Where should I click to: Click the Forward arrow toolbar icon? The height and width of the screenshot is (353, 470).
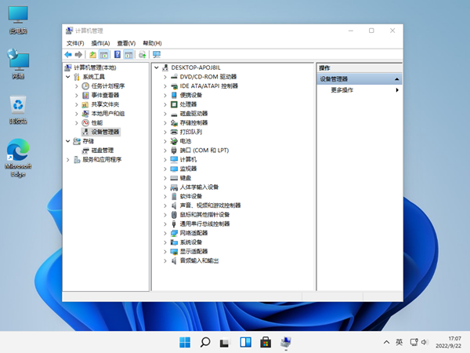[78, 55]
